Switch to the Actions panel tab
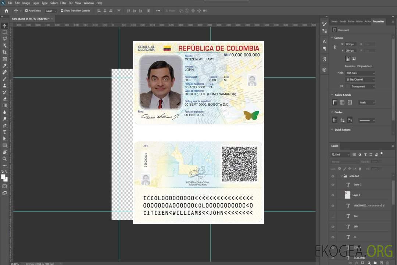 [x=368, y=21]
